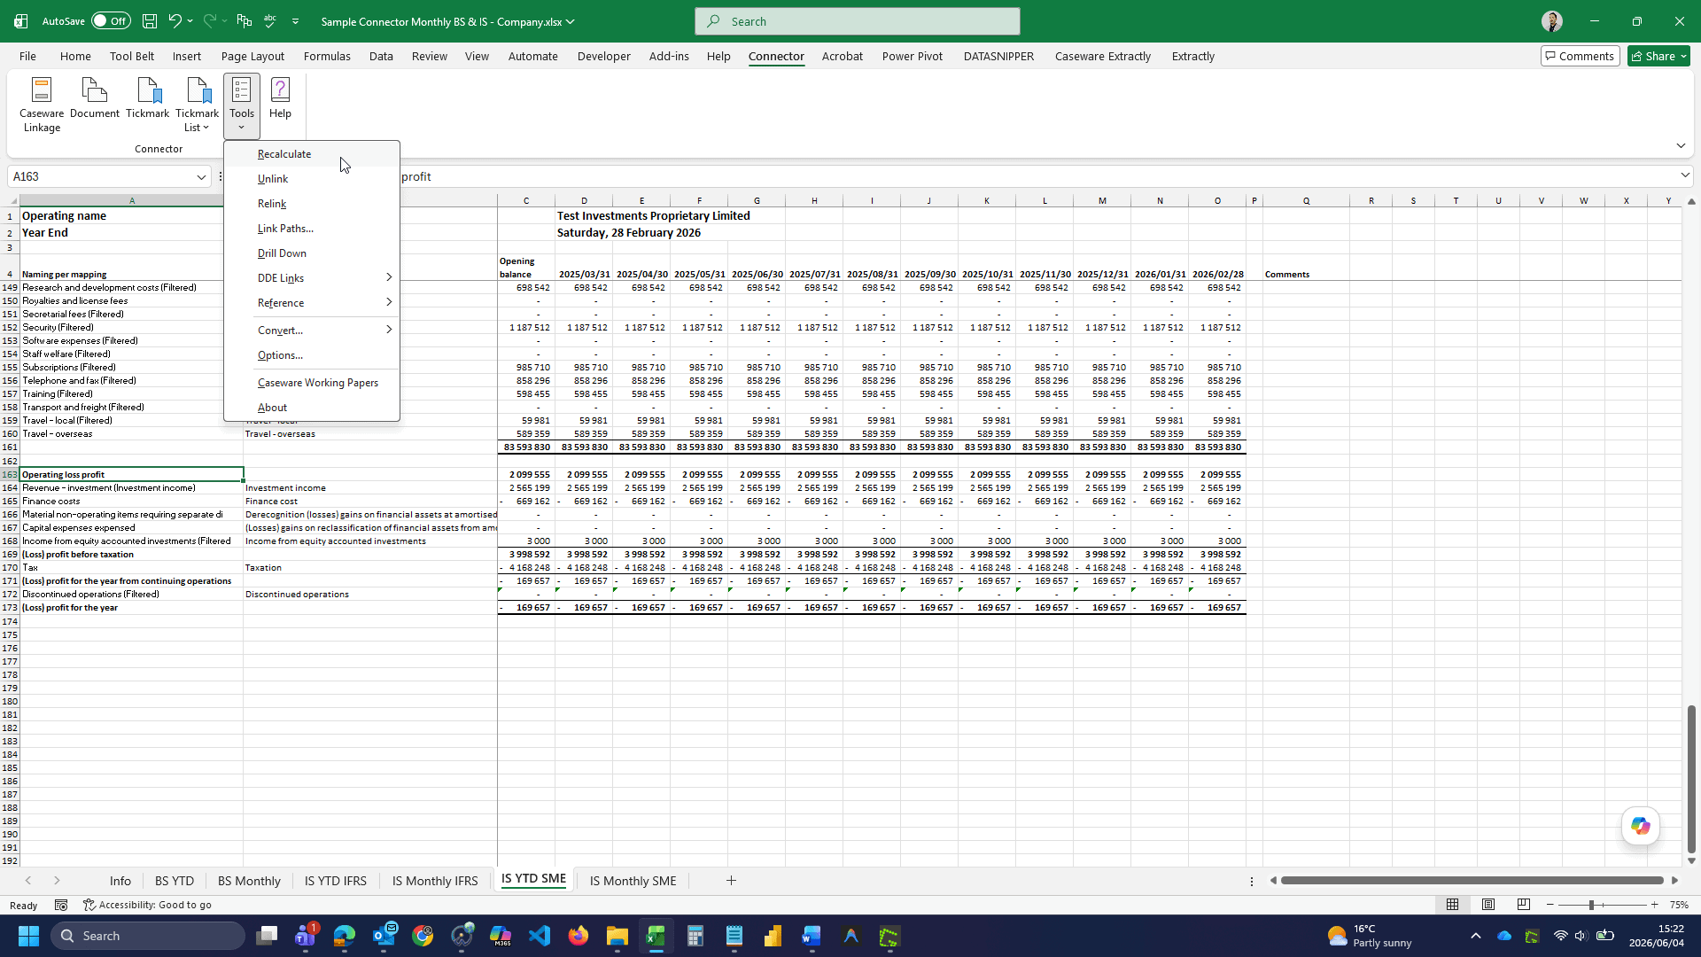Click the zoom in plus button

pos(1654,905)
